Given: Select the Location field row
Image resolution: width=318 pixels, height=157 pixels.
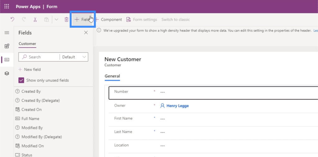Looking at the screenshot, I should [x=213, y=146].
